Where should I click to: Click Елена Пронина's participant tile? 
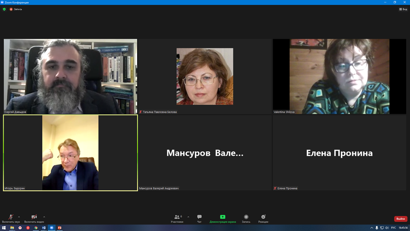[339, 153]
